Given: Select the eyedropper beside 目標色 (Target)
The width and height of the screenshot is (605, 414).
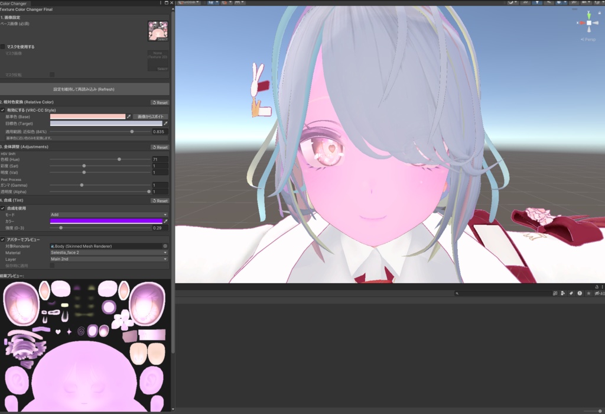Looking at the screenshot, I should tap(165, 124).
